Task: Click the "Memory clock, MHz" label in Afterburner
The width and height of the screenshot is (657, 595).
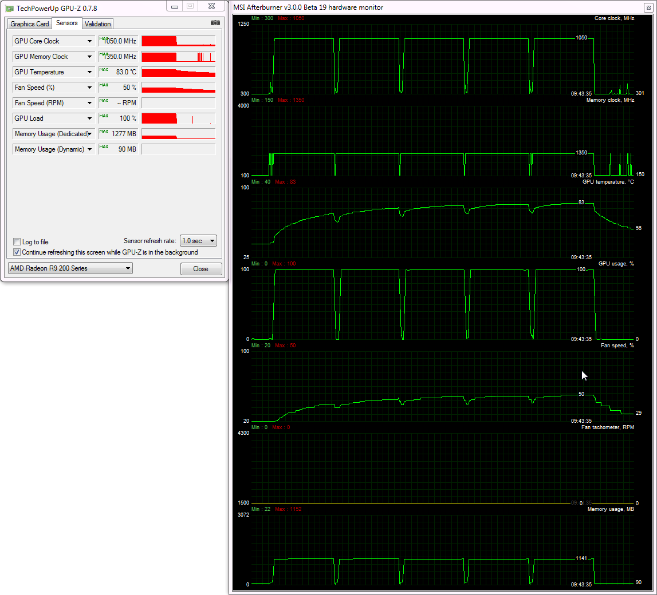Action: pos(610,100)
